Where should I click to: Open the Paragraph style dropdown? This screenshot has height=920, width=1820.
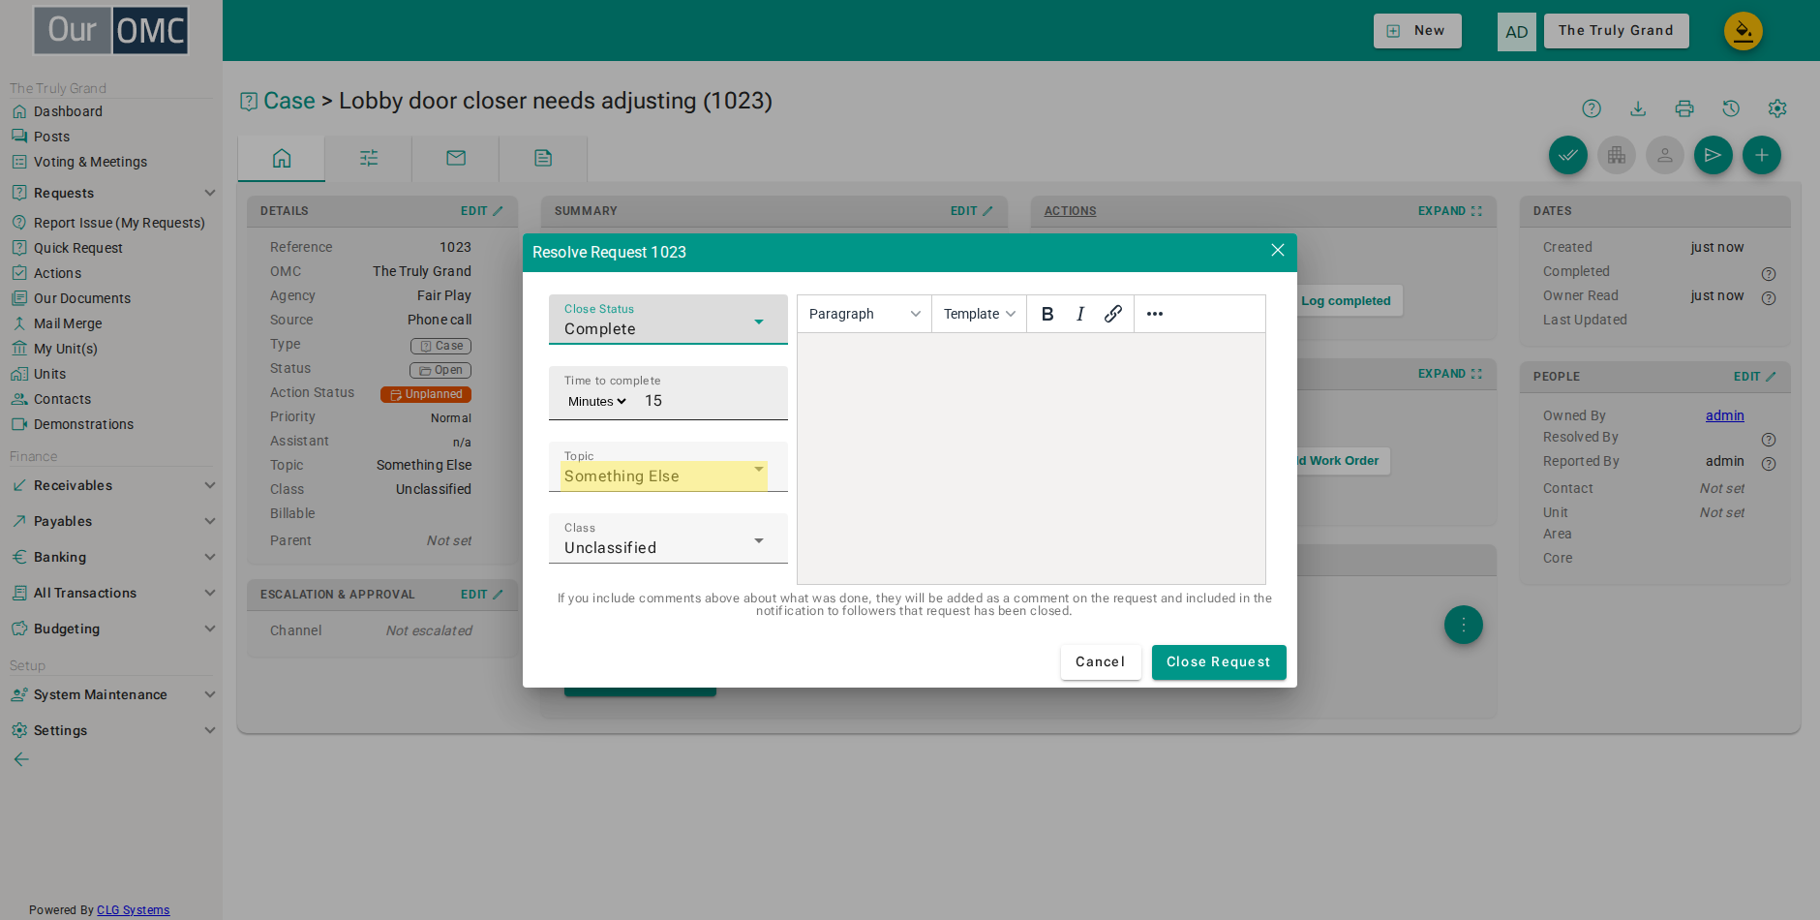click(x=864, y=314)
